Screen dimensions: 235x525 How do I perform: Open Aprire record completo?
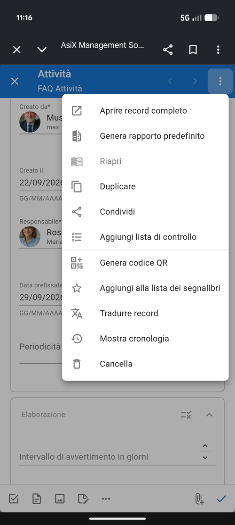(146, 111)
